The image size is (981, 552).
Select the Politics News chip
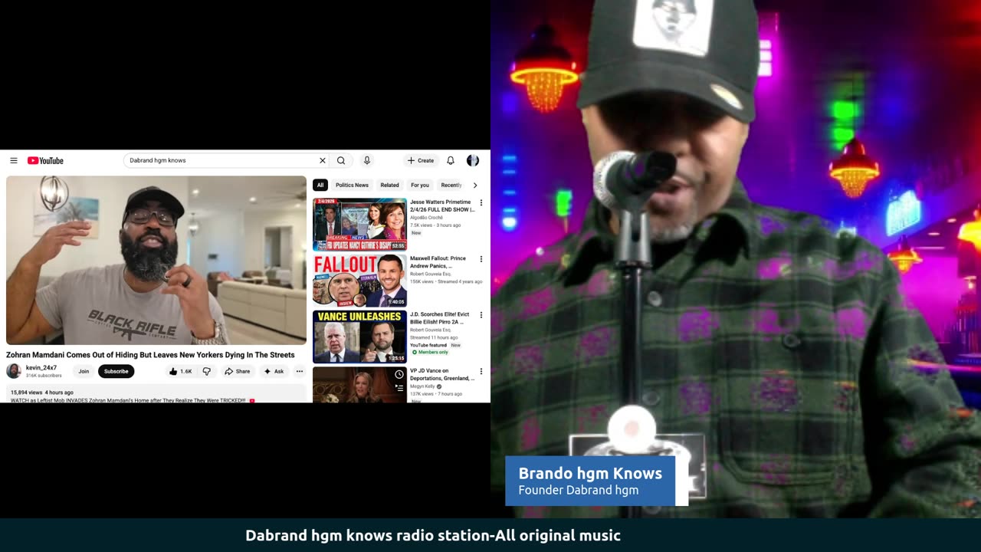click(352, 185)
